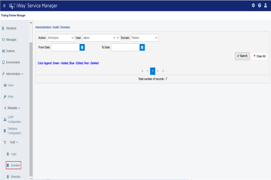The height and width of the screenshot is (180, 271).
Task: Click Total number of records text
Action: point(153,79)
